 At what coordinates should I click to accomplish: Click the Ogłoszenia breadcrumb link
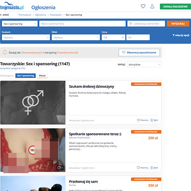point(40,15)
